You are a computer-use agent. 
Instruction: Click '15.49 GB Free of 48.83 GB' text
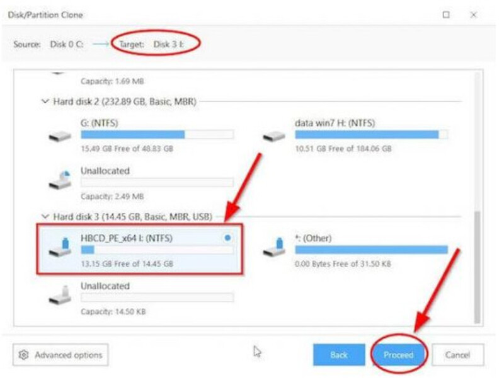127,149
